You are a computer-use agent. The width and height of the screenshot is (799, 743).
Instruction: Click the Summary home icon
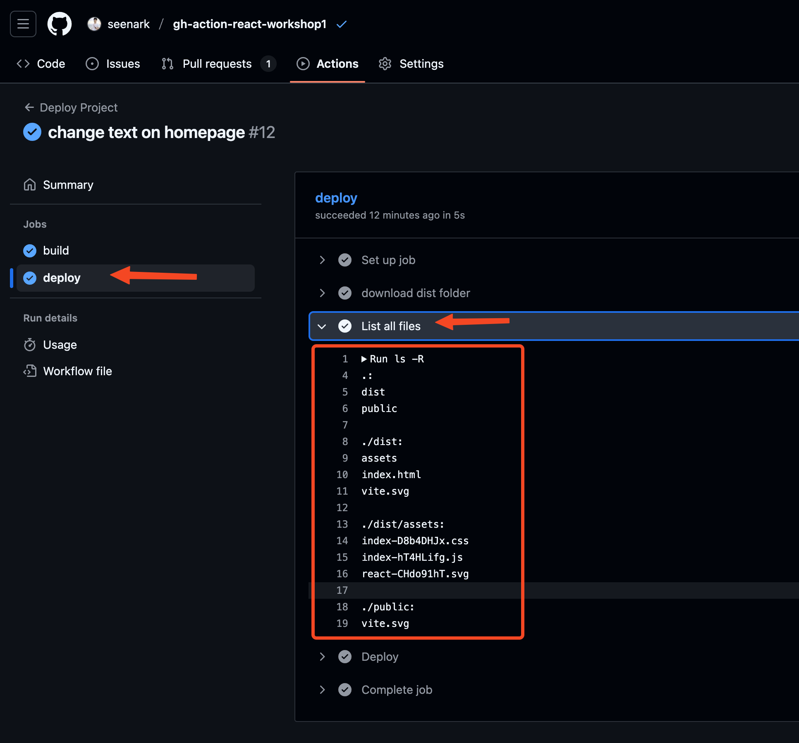click(x=30, y=185)
